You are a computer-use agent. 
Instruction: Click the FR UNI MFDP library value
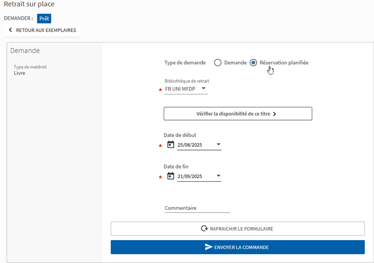point(180,89)
